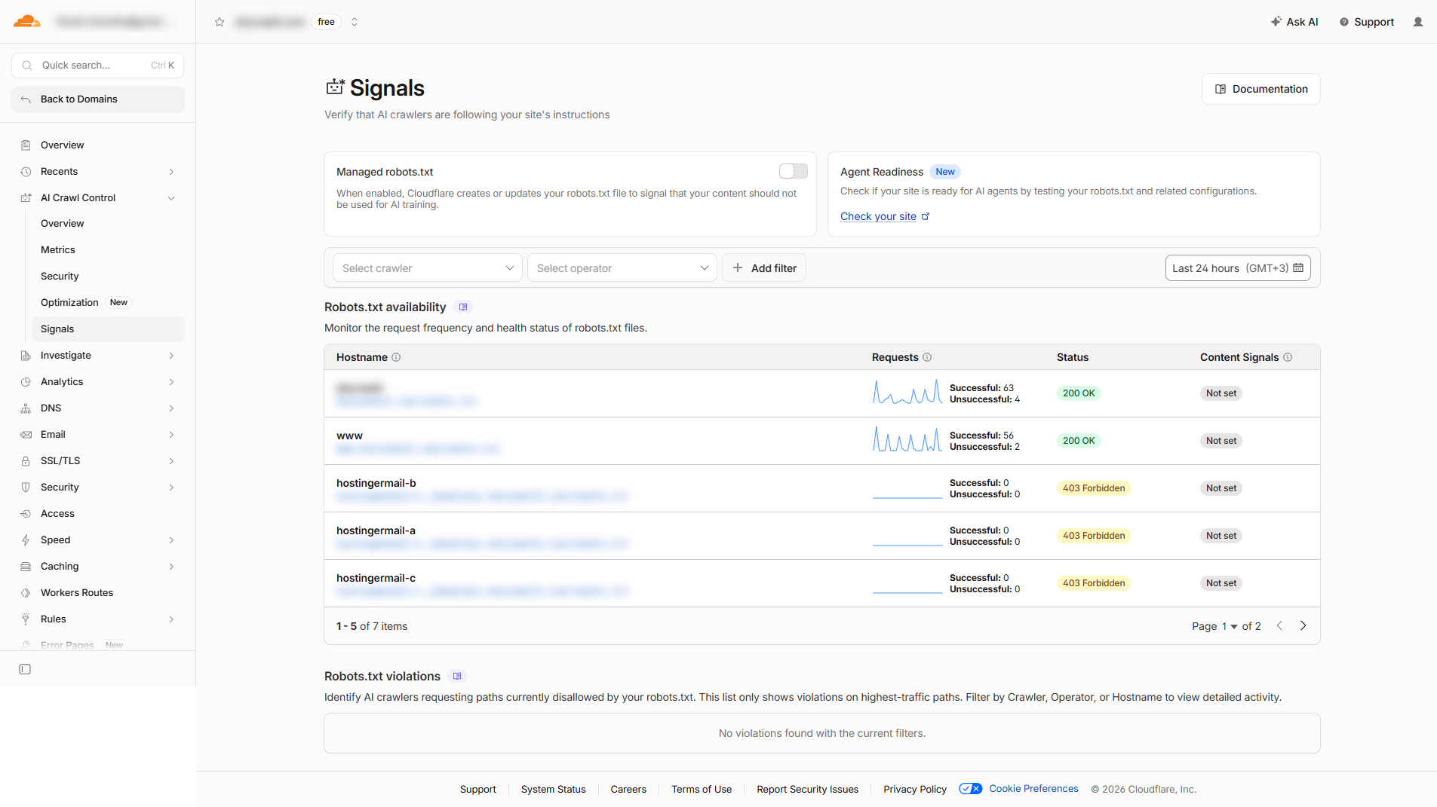Open Overview in the sidebar top

[x=62, y=145]
